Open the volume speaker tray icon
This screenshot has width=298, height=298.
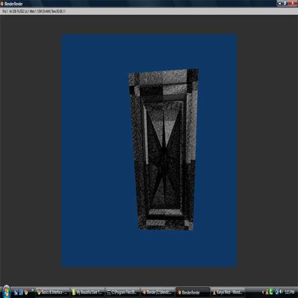[x=281, y=291]
